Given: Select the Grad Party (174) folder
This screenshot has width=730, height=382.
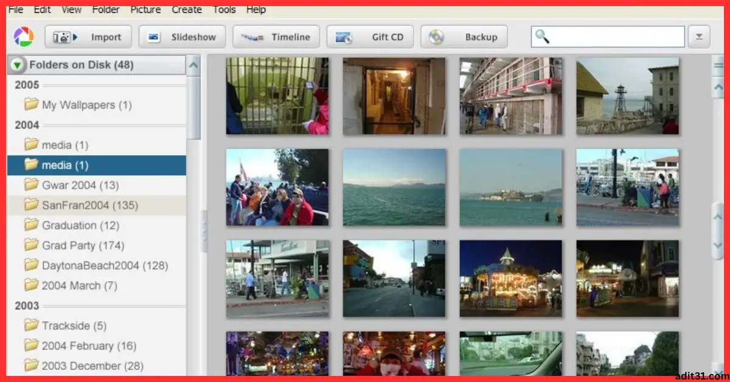Looking at the screenshot, I should [x=97, y=245].
